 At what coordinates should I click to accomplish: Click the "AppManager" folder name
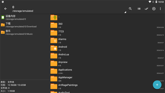click(65, 77)
